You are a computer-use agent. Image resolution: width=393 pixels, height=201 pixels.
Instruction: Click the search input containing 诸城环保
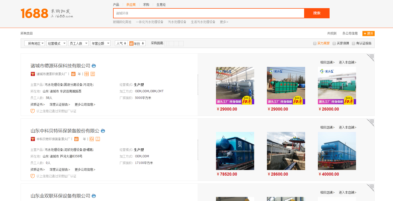pos(209,13)
